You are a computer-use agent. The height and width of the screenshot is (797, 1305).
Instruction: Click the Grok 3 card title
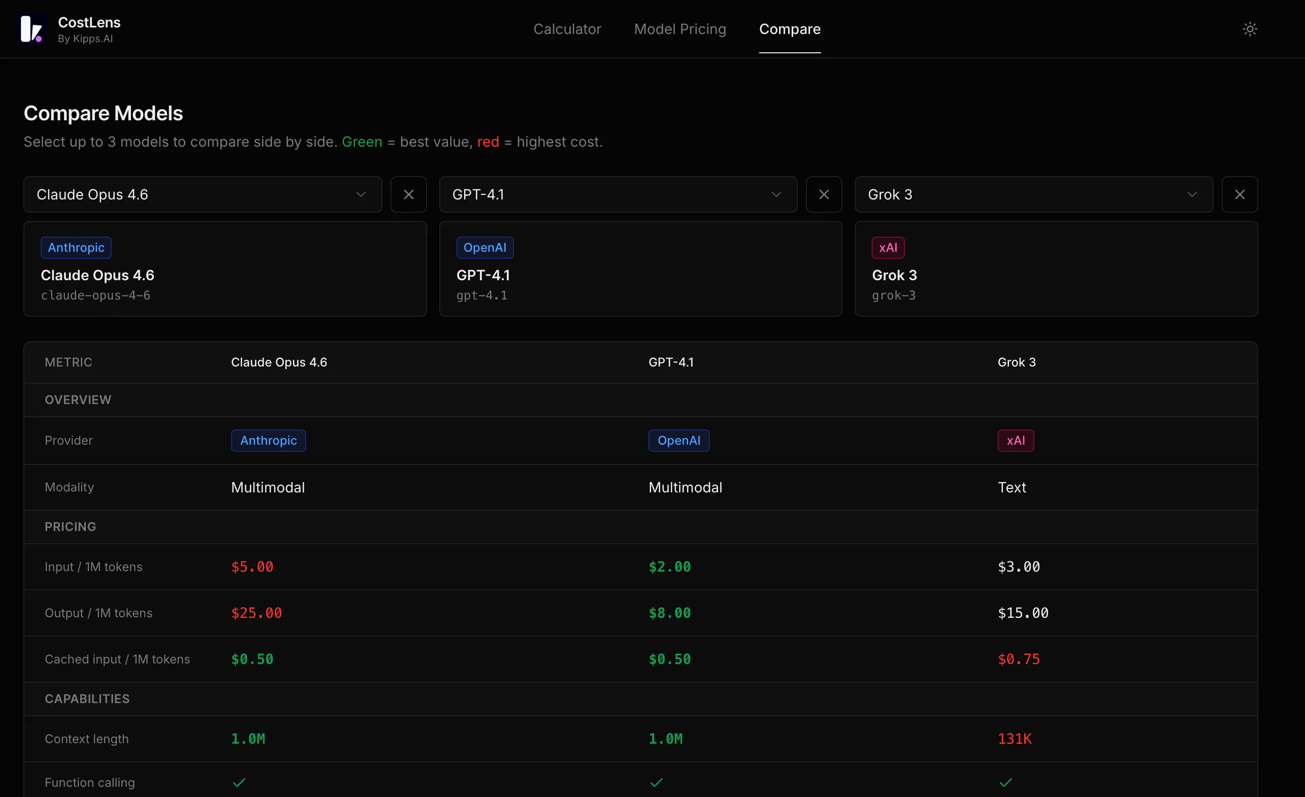tap(894, 275)
